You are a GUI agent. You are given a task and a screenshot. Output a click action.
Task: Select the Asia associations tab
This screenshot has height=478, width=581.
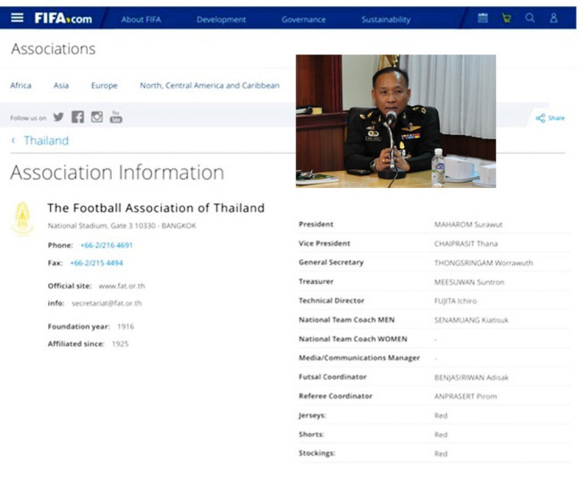pyautogui.click(x=61, y=86)
